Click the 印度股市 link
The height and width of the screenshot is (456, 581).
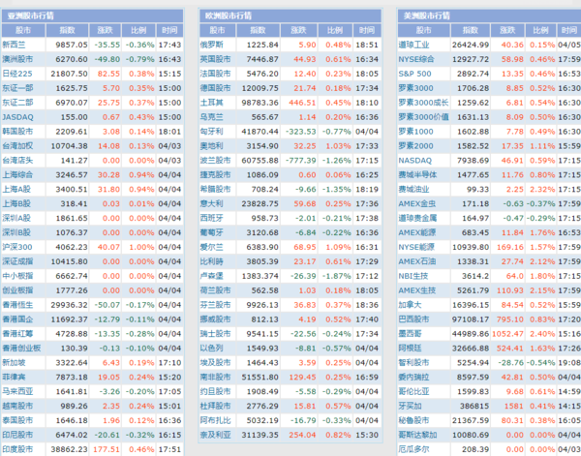17,449
